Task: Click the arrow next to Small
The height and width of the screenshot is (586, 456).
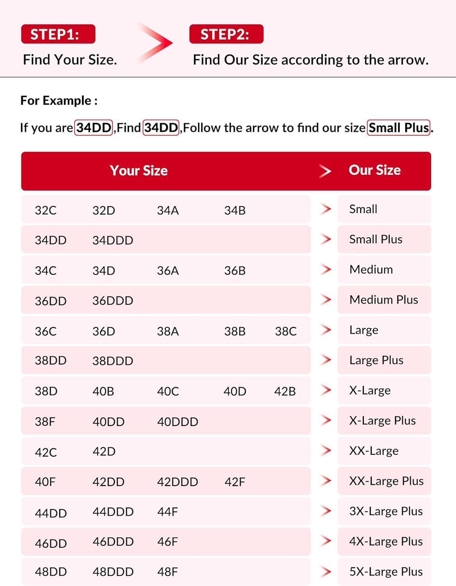Action: tap(325, 209)
